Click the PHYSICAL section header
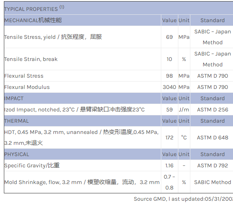The image size is (233, 205). pos(17,154)
